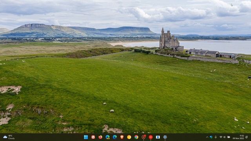The height and width of the screenshot is (141, 251).
Task: Open the notification center icon
Action: click(247, 137)
